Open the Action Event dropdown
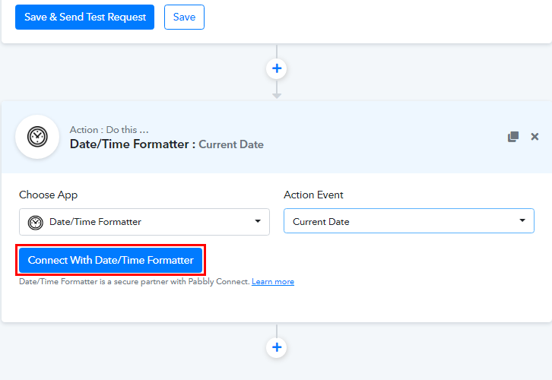 point(409,221)
